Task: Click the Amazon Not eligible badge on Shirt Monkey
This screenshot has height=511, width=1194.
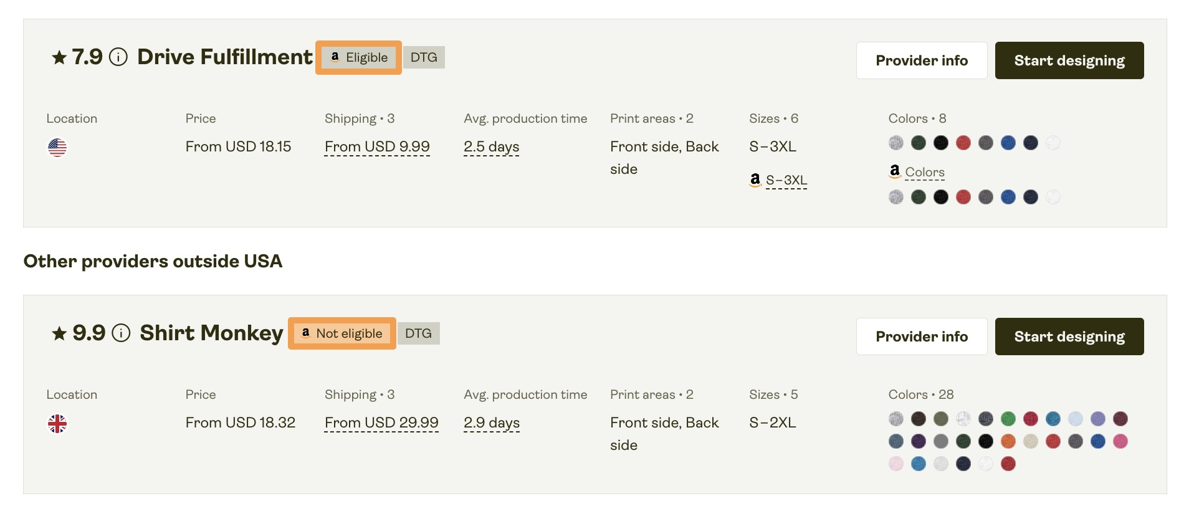Action: click(x=341, y=333)
